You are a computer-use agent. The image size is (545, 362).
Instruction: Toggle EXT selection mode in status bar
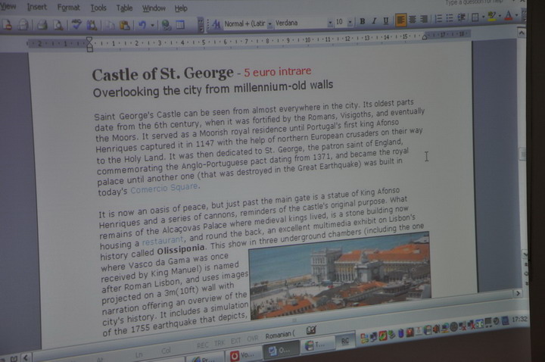point(235,342)
